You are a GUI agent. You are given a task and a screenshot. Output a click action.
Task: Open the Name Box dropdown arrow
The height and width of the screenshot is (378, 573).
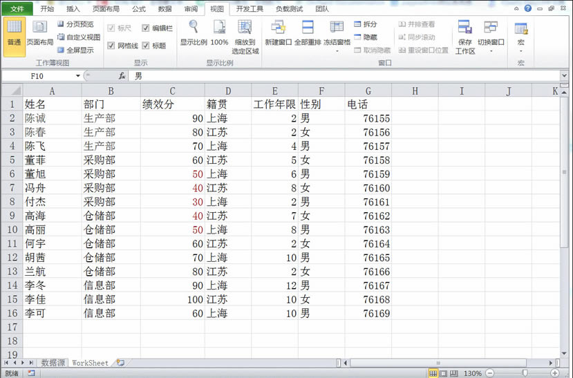[78, 75]
